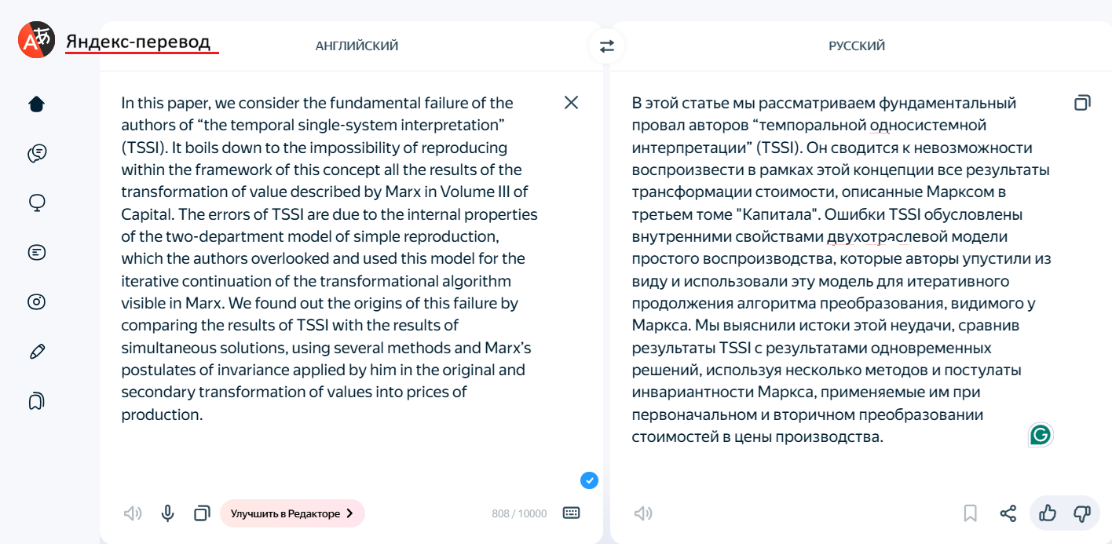1112x544 pixels.
Task: Swap source and target languages
Action: pos(606,46)
